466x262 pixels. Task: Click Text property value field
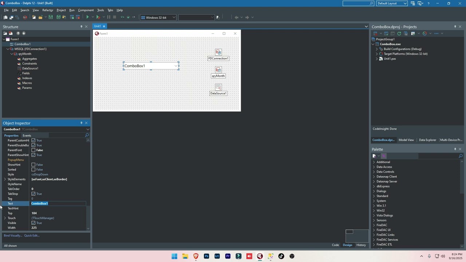[x=58, y=203]
